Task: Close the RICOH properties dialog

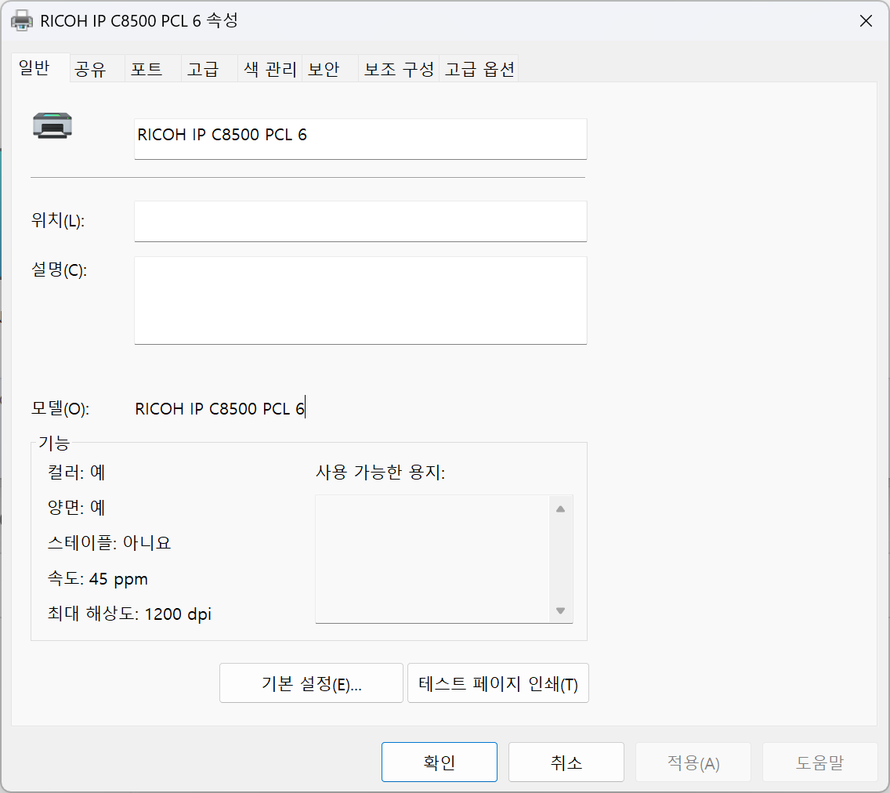Action: [x=866, y=21]
